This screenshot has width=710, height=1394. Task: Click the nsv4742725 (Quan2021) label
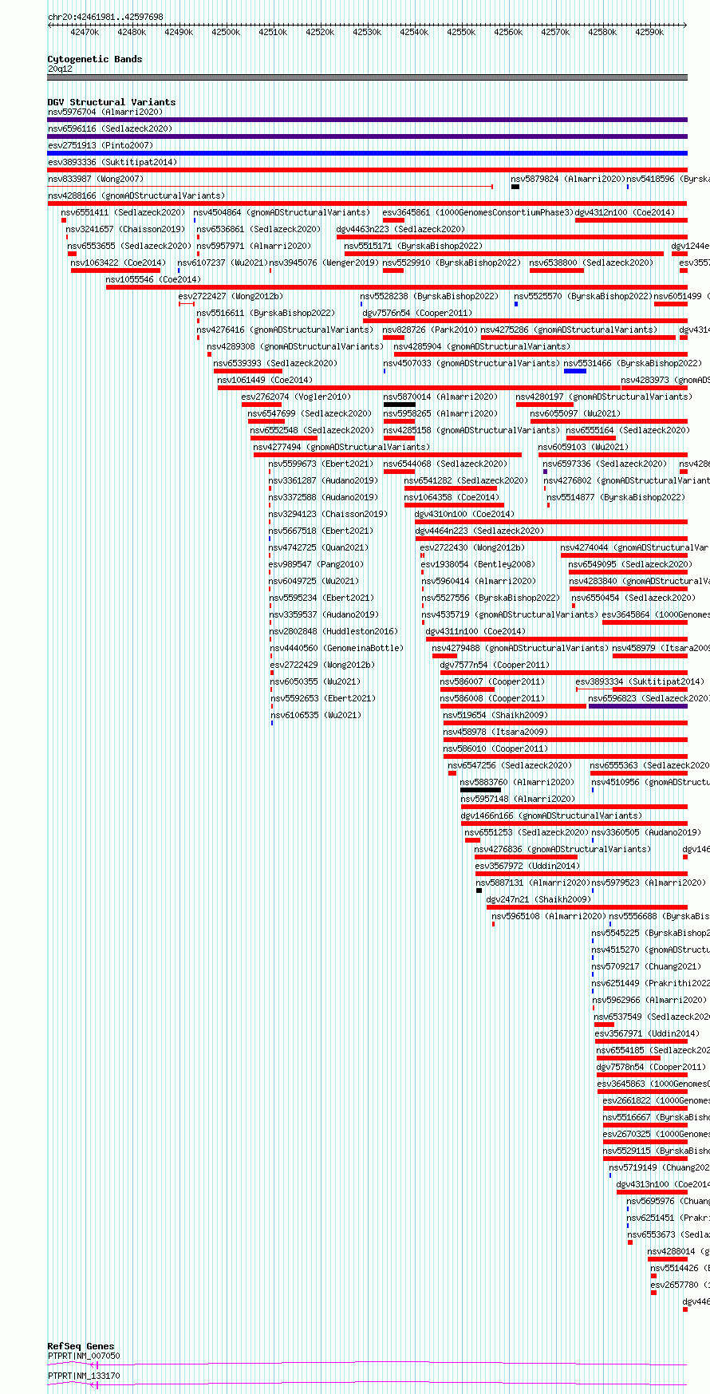pyautogui.click(x=318, y=547)
